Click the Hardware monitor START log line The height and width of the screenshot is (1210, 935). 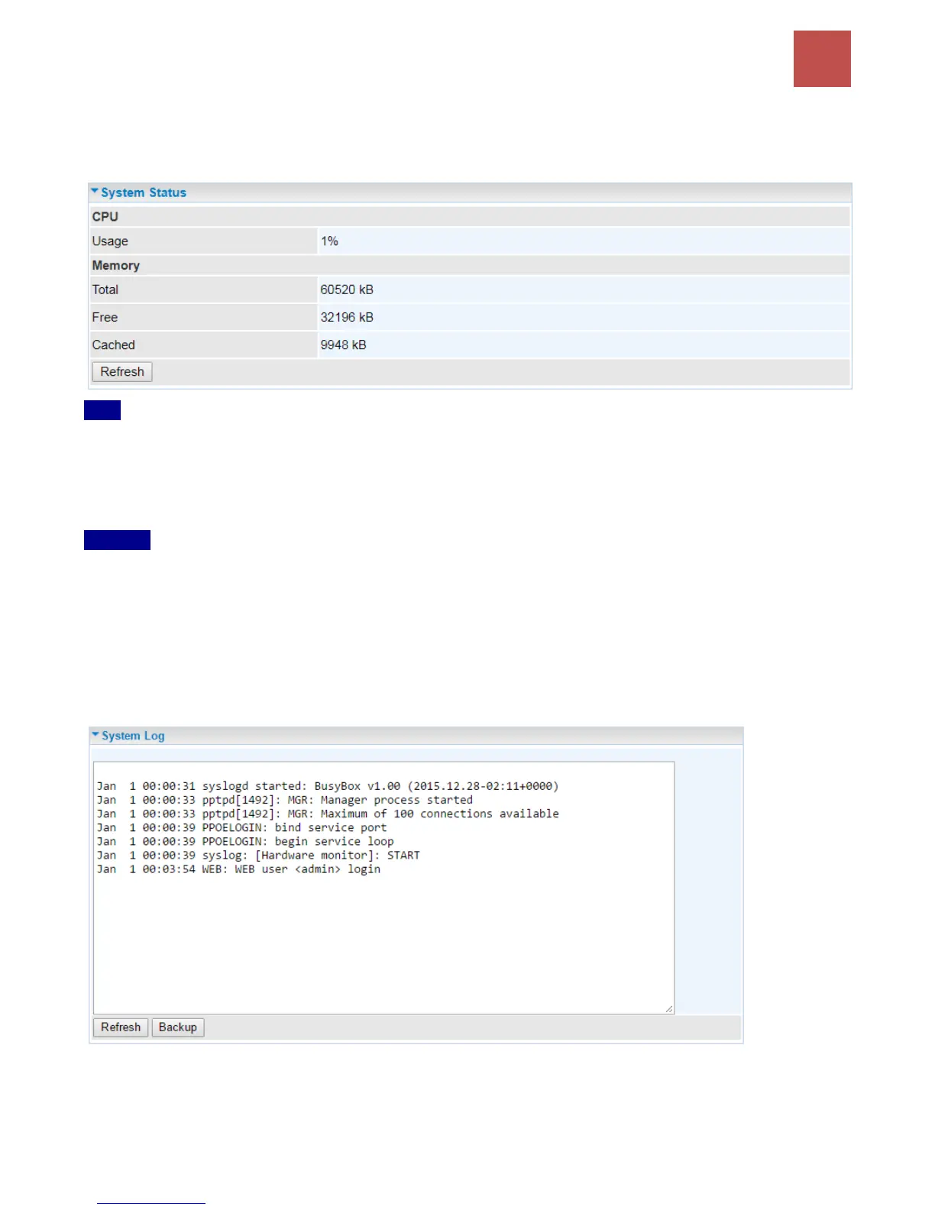pyautogui.click(x=258, y=855)
